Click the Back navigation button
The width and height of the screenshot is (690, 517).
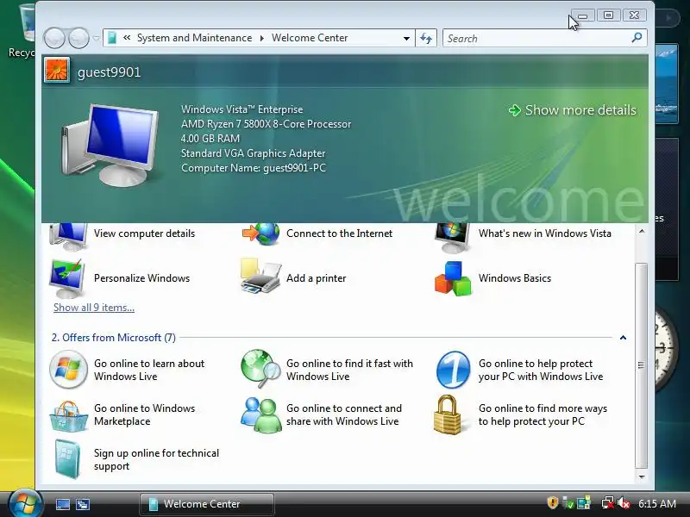tap(54, 38)
